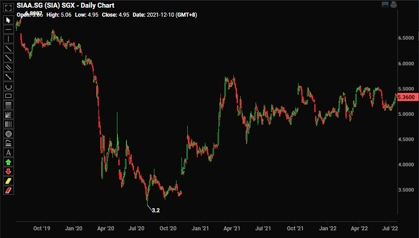Screen dimensions: 419x238
Task: Select the arrow-ended line tool
Action: click(8, 77)
